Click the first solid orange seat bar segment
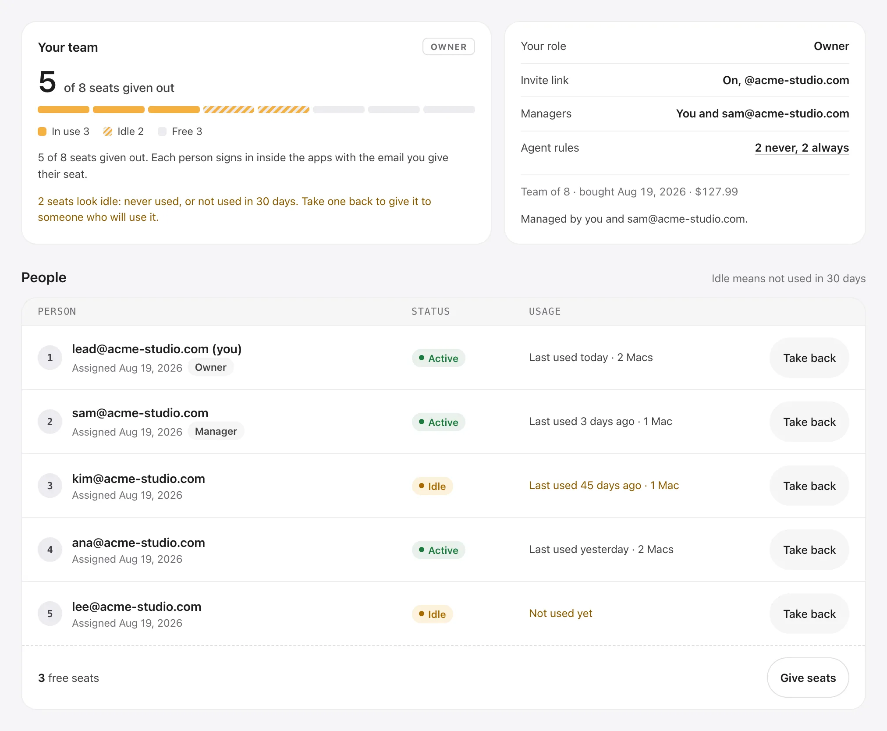This screenshot has width=887, height=731. (64, 110)
